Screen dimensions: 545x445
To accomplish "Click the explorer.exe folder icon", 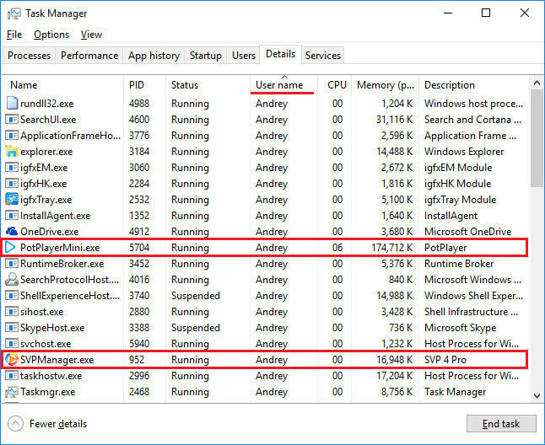I will pyautogui.click(x=12, y=152).
